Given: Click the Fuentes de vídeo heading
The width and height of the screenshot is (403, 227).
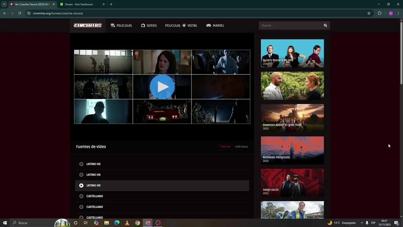Looking at the screenshot, I should click(91, 147).
